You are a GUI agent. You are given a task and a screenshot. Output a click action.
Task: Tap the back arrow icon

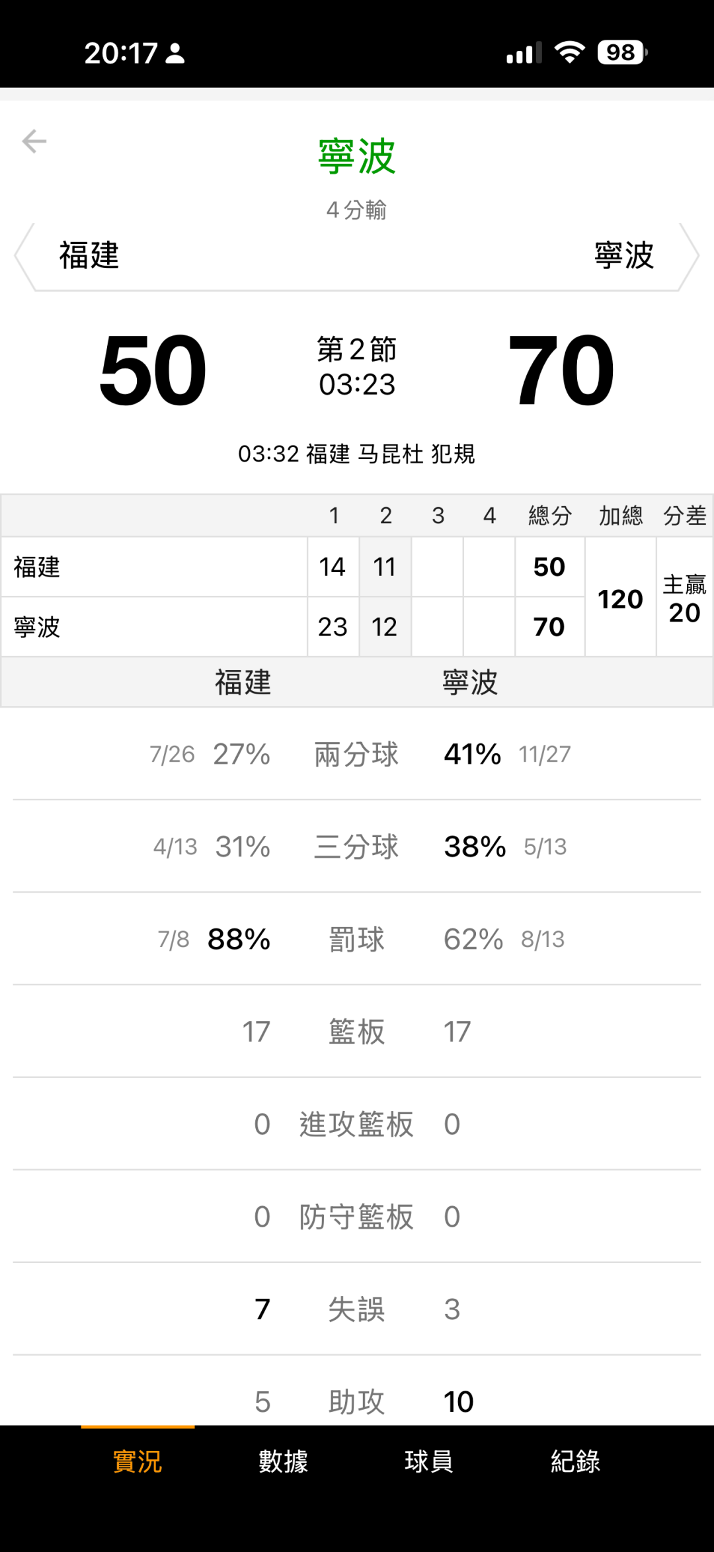point(34,142)
